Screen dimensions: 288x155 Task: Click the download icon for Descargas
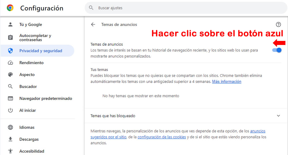click(x=10, y=139)
